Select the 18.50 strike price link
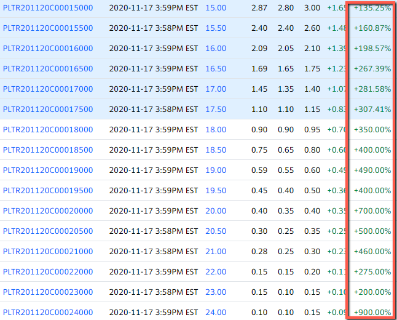Viewport: 397px width, 320px height. [x=216, y=150]
